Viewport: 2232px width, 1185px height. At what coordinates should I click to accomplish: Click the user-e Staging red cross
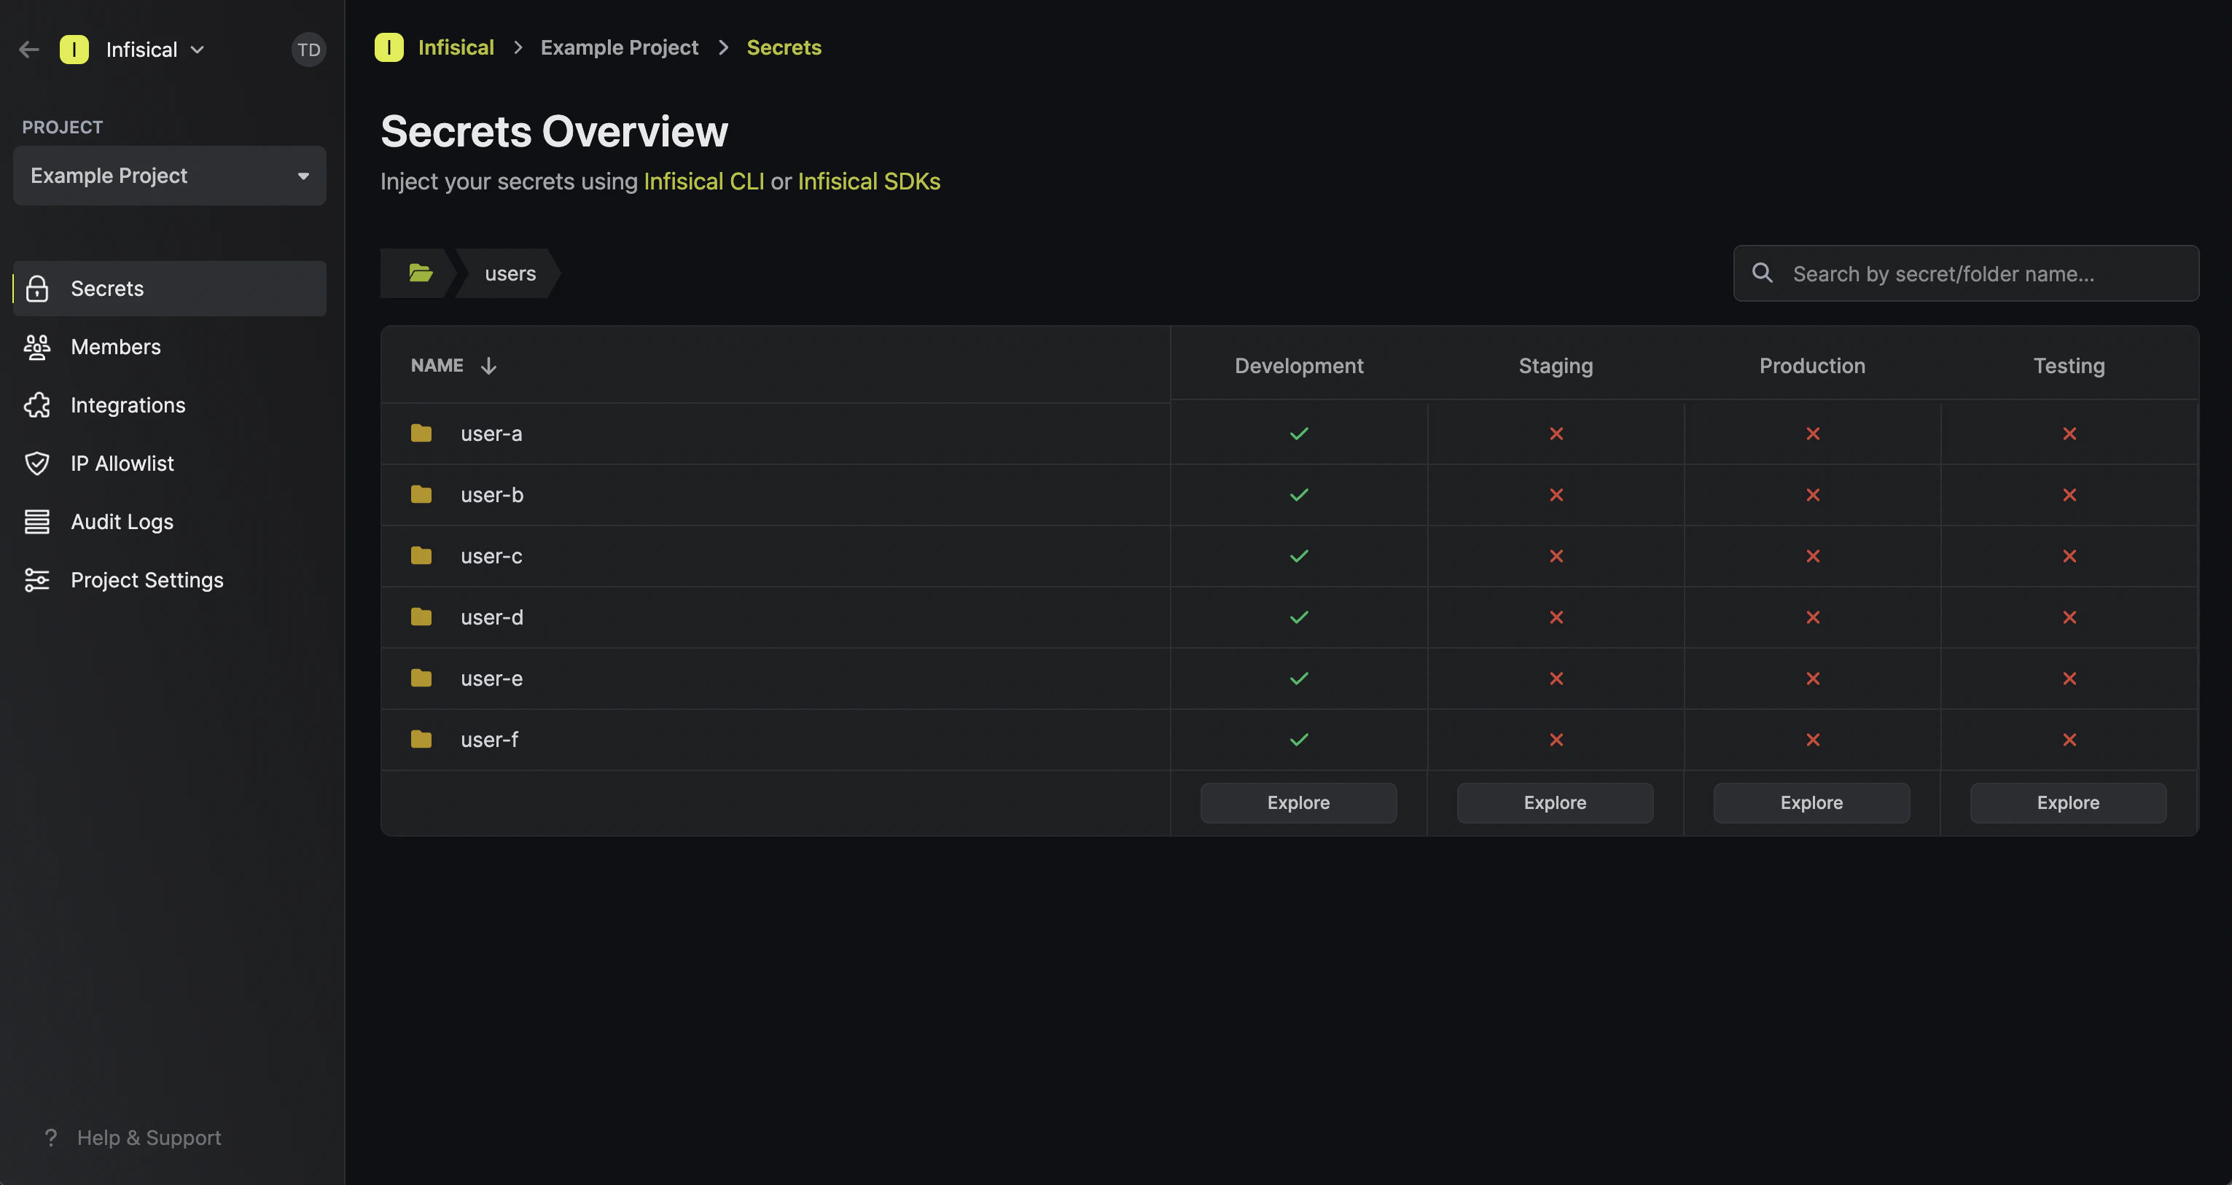coord(1556,678)
